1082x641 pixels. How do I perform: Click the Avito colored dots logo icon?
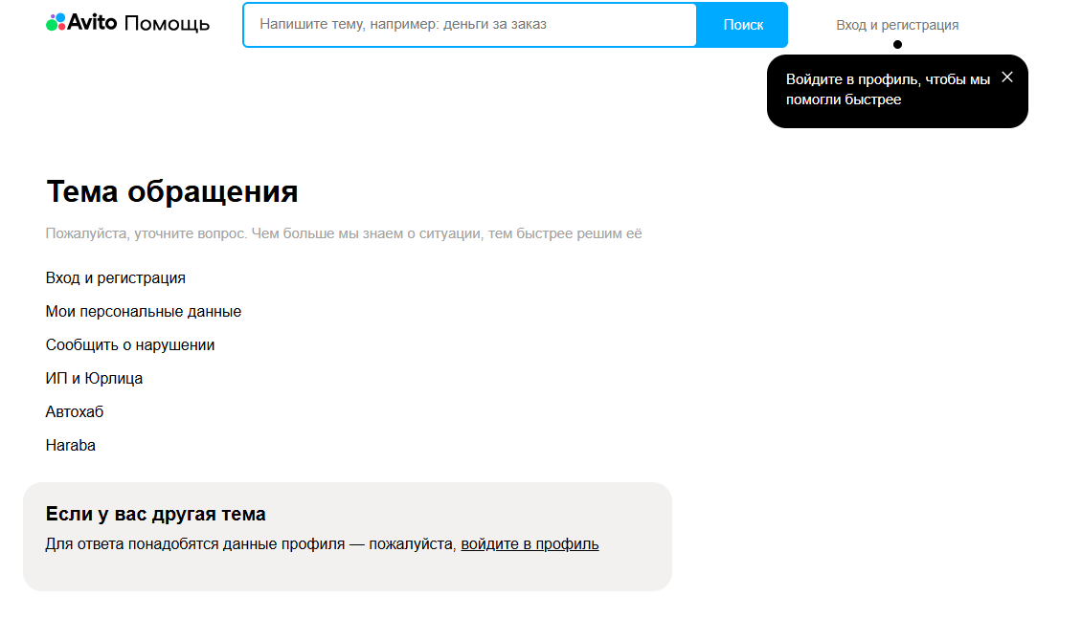click(x=55, y=23)
